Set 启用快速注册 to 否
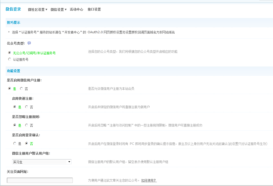This screenshot has width=273, height=186. pyautogui.click(x=26, y=107)
